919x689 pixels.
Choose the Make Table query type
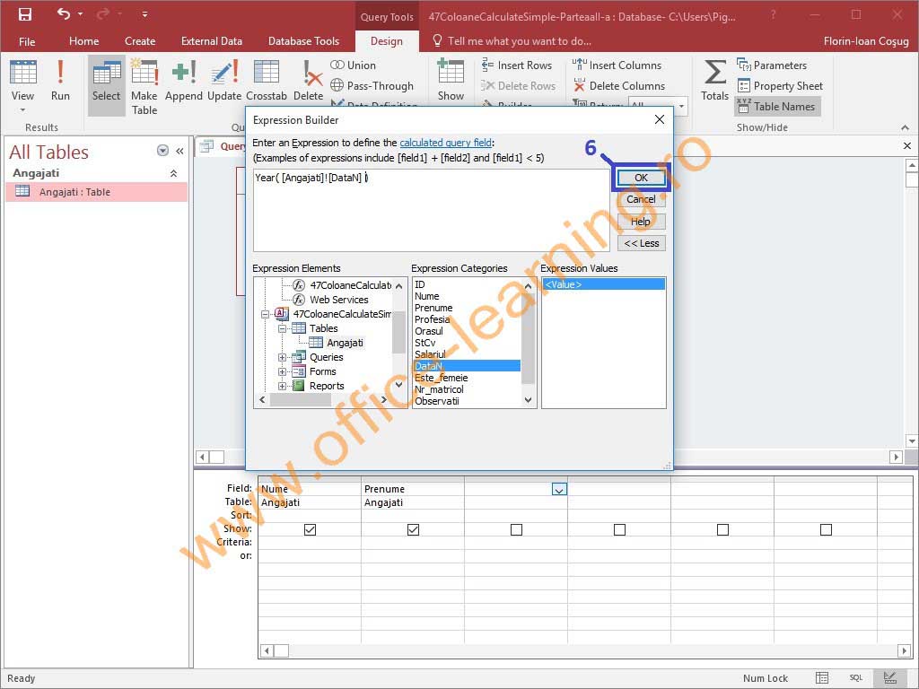click(144, 86)
